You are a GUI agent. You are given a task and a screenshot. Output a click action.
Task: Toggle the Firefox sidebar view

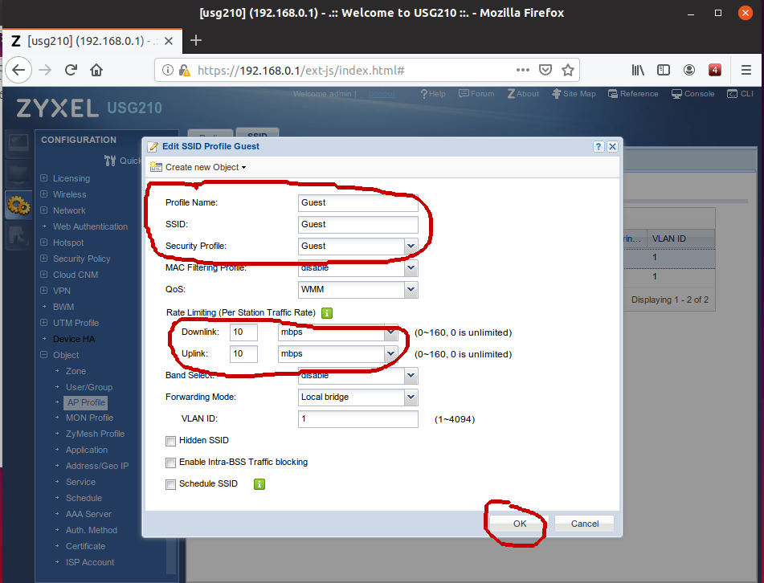[x=663, y=70]
